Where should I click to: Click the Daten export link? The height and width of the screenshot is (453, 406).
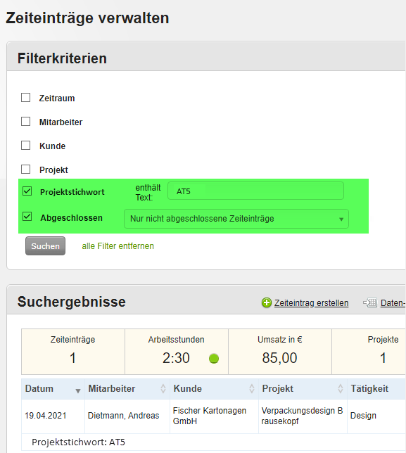tap(393, 302)
